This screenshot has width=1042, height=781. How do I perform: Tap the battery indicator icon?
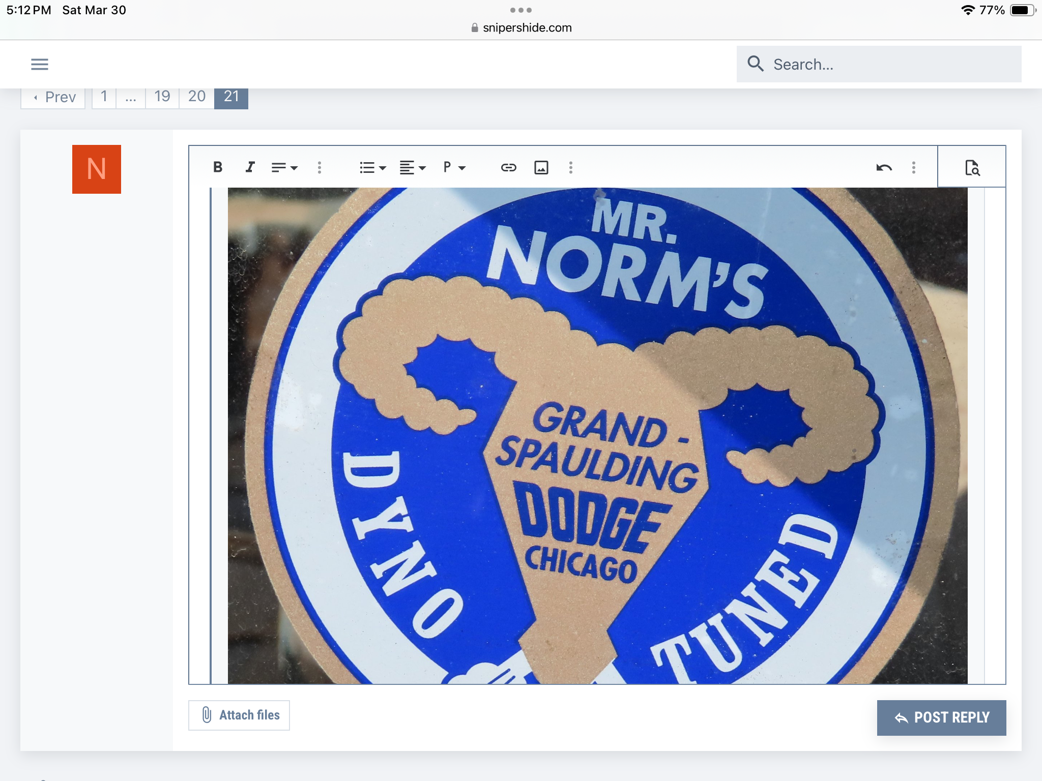[x=1023, y=10]
